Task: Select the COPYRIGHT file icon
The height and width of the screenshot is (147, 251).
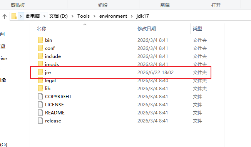Action: coord(40,96)
